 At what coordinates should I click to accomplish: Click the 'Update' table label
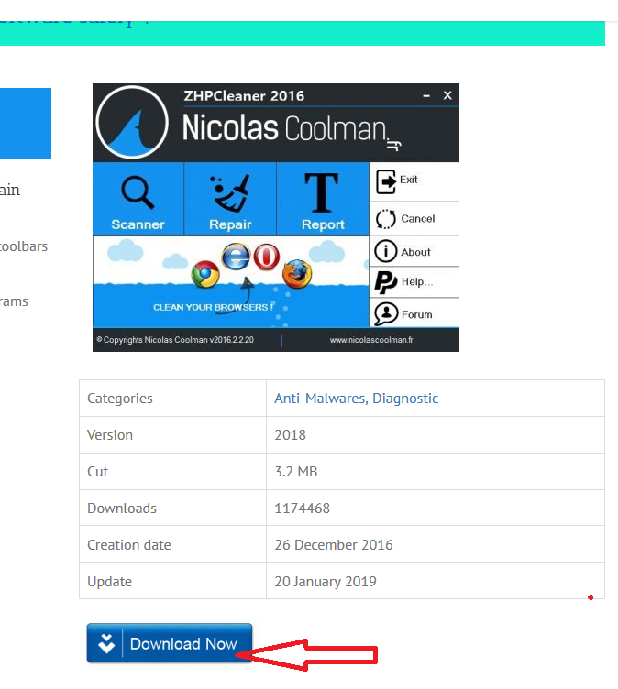(x=109, y=581)
